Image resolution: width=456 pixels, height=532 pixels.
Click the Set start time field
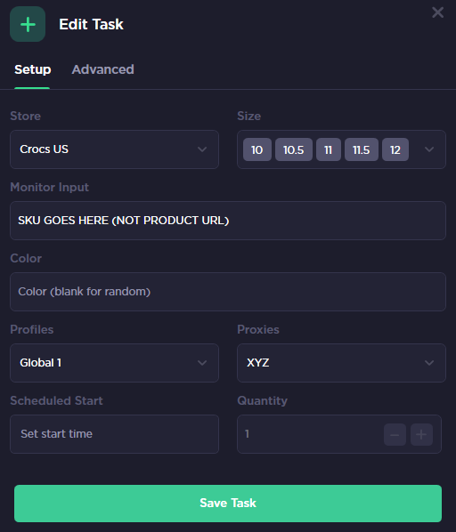[x=114, y=434]
